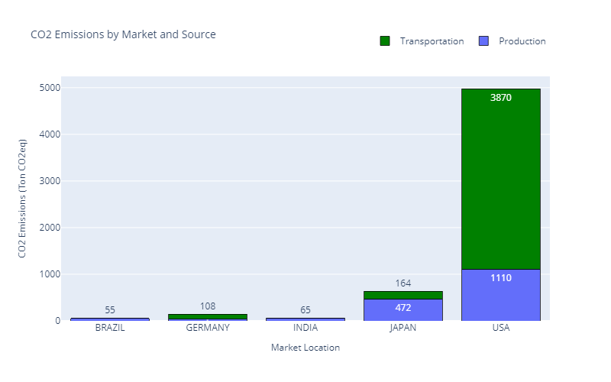The image size is (611, 382).
Task: Click the 'Market Location' x-axis title
Action: [x=305, y=348]
